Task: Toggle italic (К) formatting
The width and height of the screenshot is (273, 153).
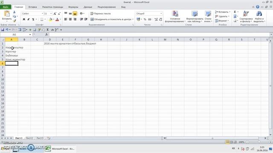Action: [29, 19]
